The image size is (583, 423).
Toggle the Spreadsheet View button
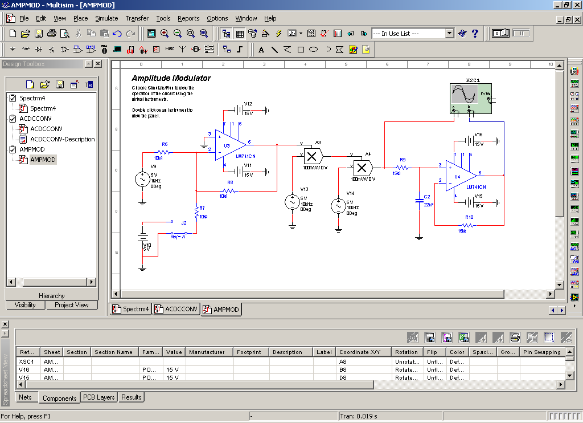(x=240, y=34)
